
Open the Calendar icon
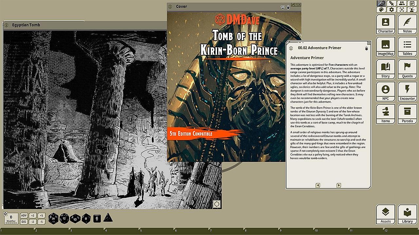click(x=412, y=3)
